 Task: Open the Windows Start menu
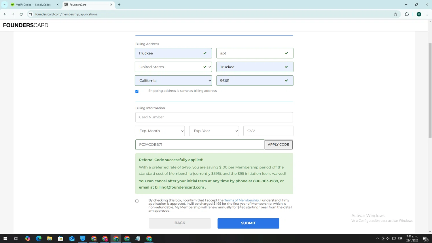(x=5, y=238)
